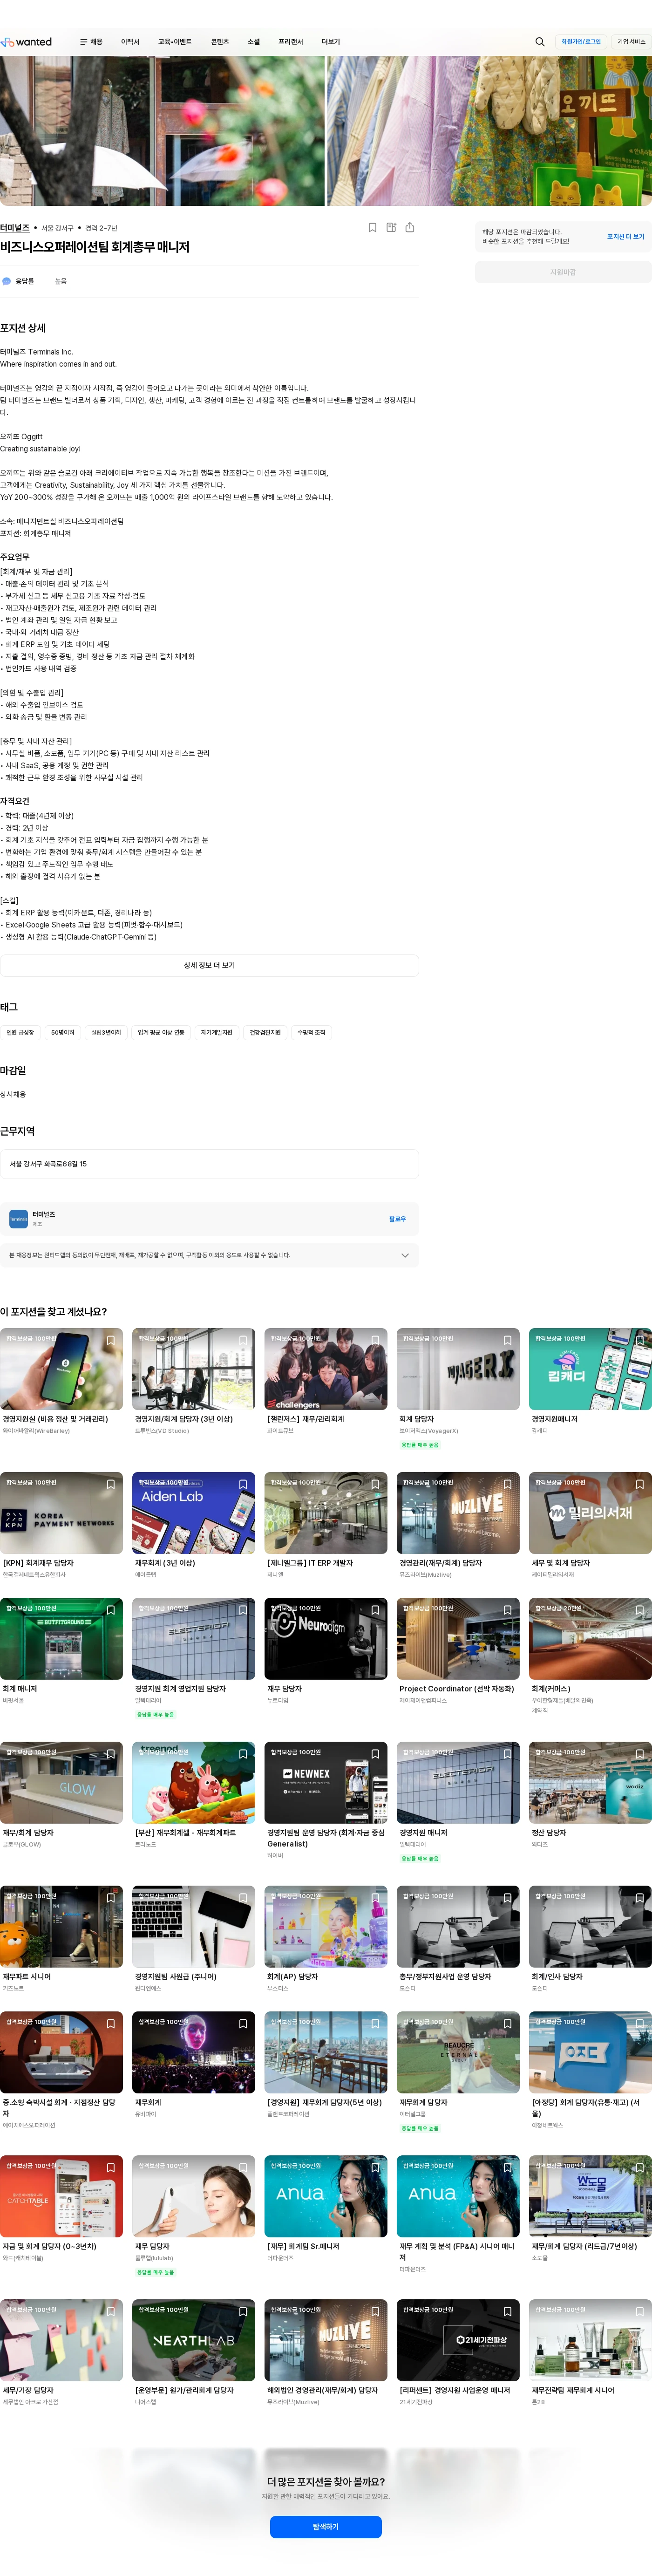Open the 총무/정부지원사업 운영 담당자 card
This screenshot has width=652, height=2576.
click(458, 1939)
